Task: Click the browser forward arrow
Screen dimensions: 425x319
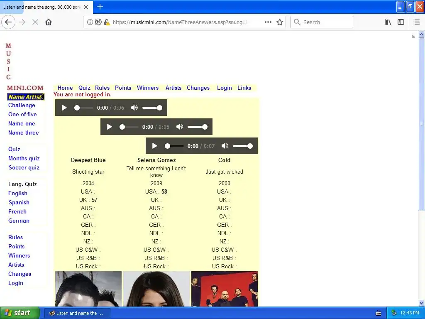Action: tap(22, 22)
